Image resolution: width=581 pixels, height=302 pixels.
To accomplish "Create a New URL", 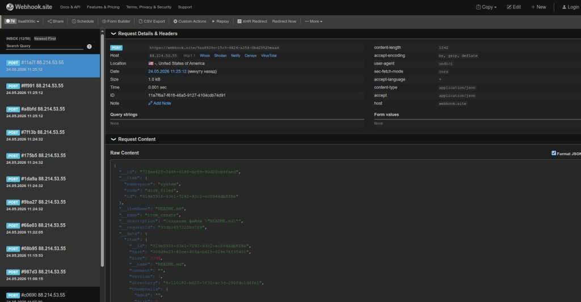I will pyautogui.click(x=538, y=7).
